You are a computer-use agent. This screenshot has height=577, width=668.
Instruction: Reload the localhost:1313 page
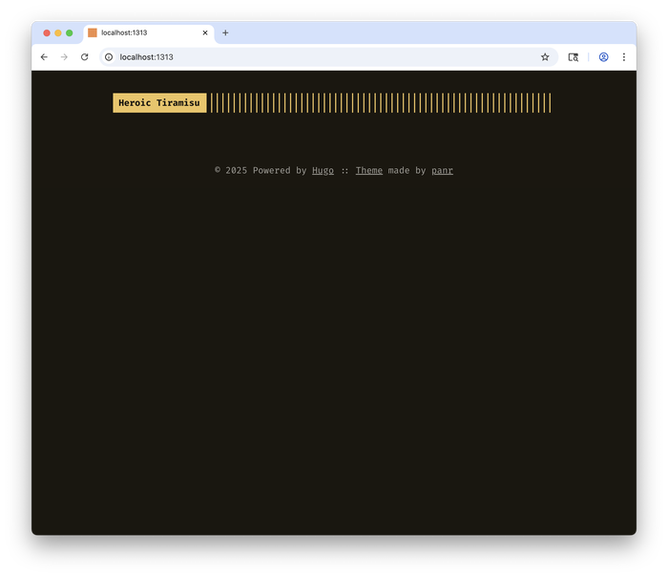pos(84,57)
